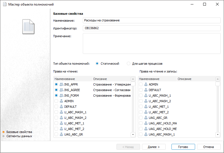224x153 pixels.
Task: Click the user icon beside UAG_ABC_GR in read-write list
Action: click(146, 118)
